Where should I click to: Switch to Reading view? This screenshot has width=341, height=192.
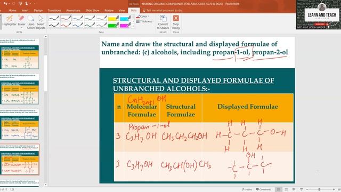(294, 189)
